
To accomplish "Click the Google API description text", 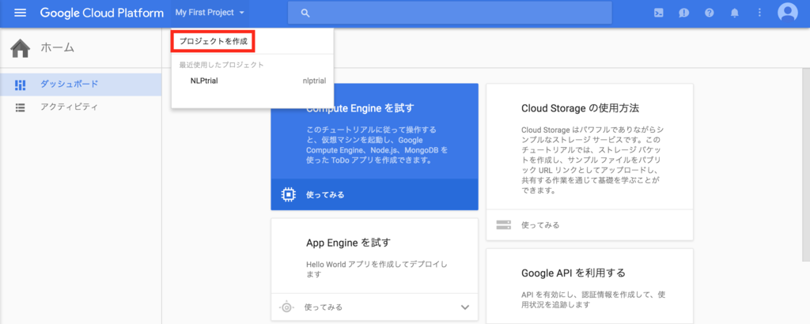I will [x=594, y=300].
